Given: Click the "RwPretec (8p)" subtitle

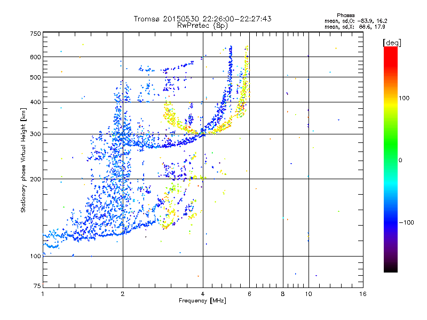Looking at the screenshot, I should click(x=202, y=26).
